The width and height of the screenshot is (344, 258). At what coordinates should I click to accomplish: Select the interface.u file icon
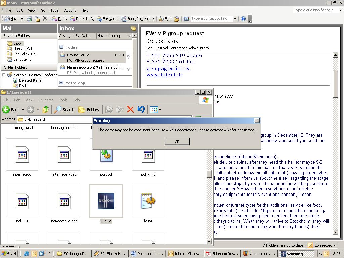pos(22,155)
